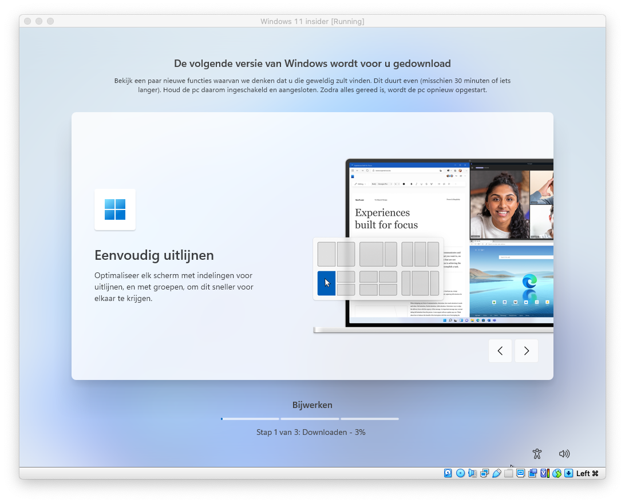Click the CPU virtualization 'V' status icon
The image size is (625, 503).
(x=544, y=473)
